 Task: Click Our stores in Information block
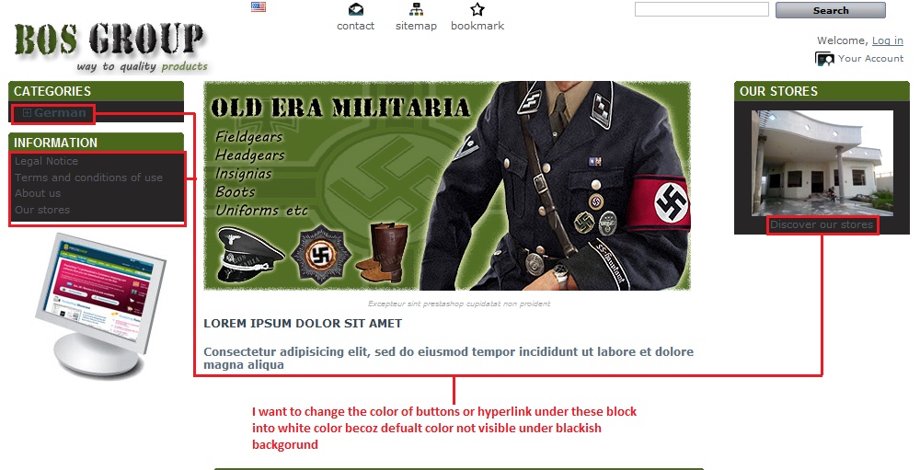pos(42,210)
